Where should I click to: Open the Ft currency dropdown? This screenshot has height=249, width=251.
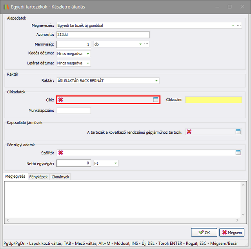pos(116,163)
